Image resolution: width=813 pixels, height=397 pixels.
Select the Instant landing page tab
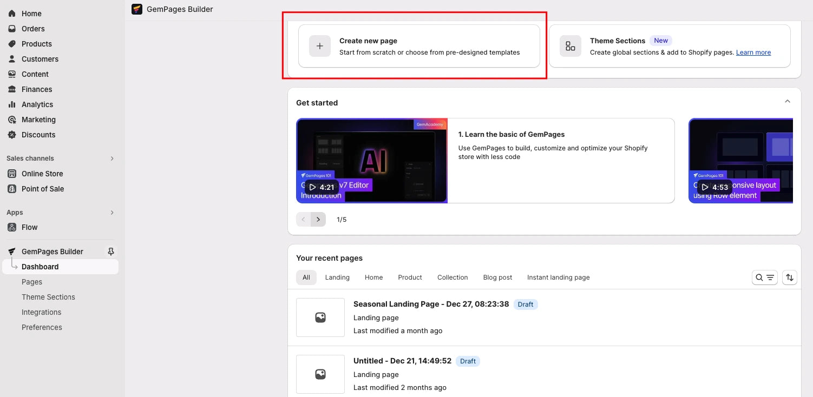point(559,277)
